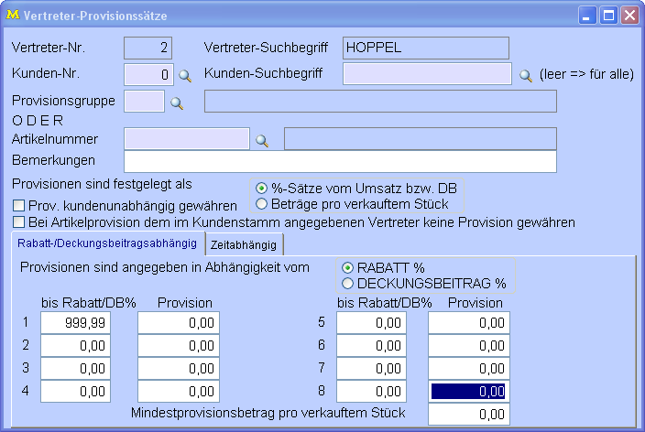Maximize the Vertreter-Provisionssätze window

[608, 16]
